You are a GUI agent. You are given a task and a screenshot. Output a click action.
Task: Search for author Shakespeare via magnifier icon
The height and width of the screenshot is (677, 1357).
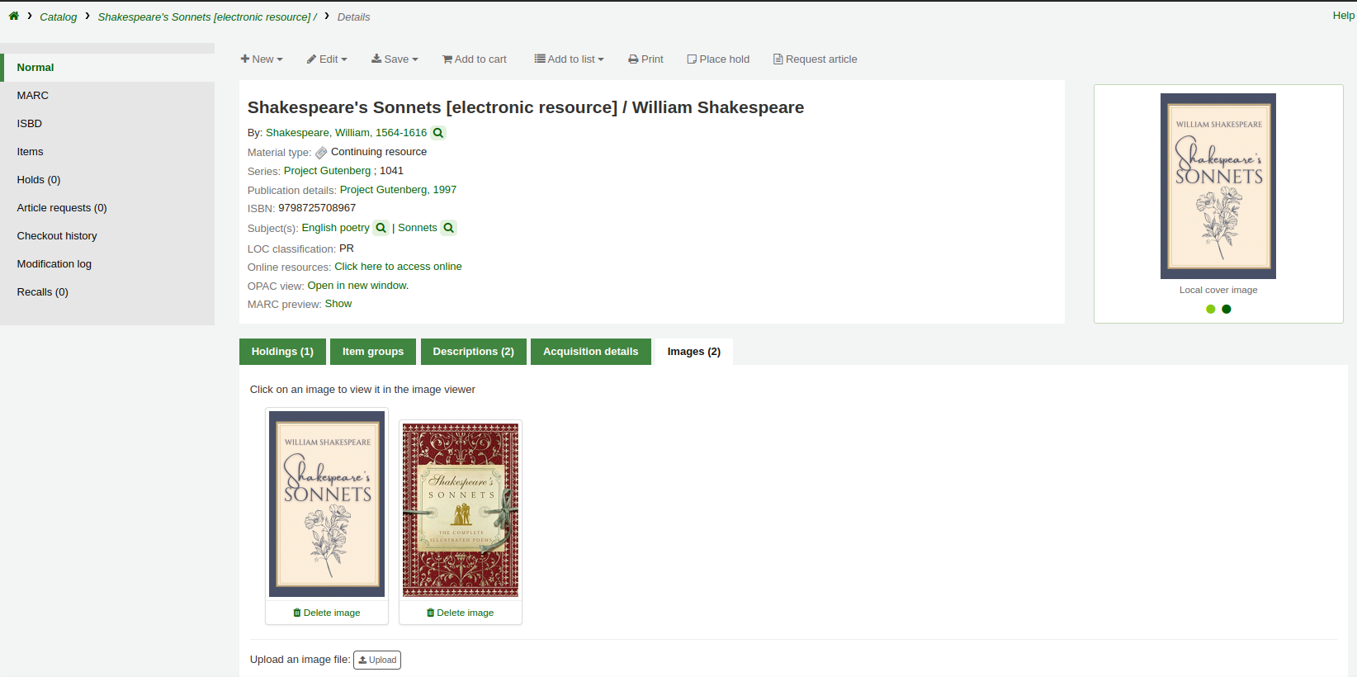pyautogui.click(x=438, y=133)
